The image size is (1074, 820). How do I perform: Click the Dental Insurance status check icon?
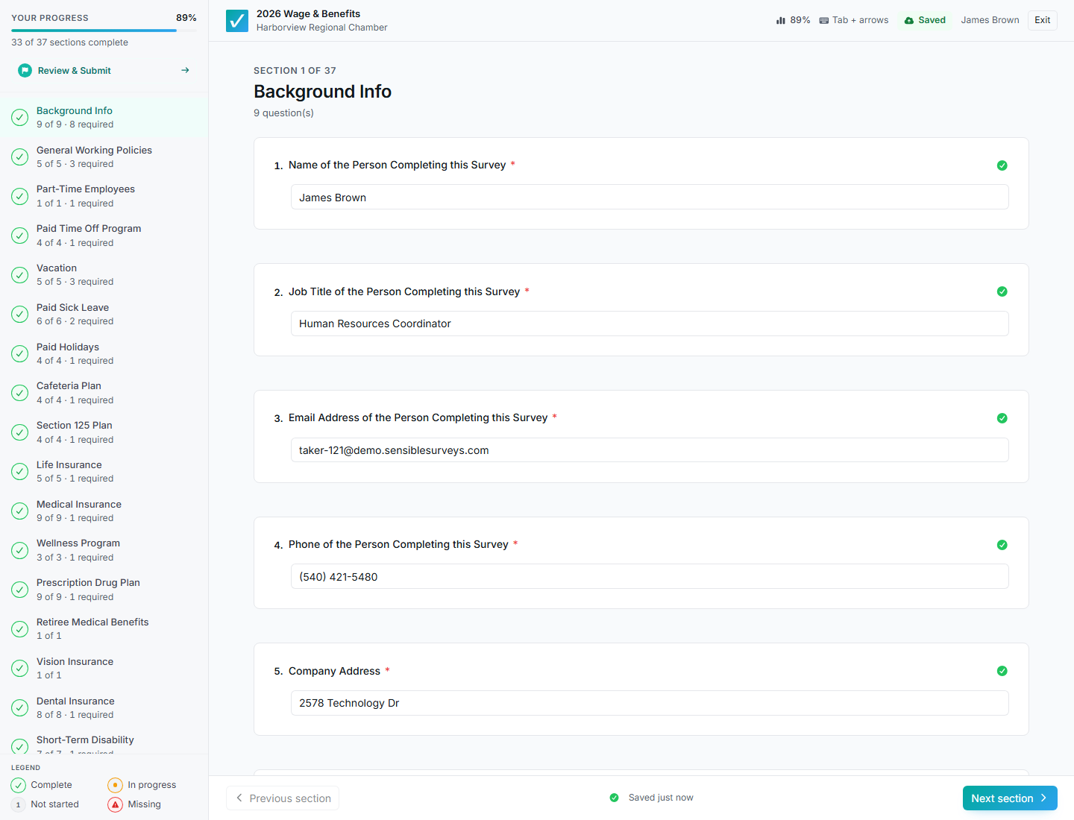[20, 707]
